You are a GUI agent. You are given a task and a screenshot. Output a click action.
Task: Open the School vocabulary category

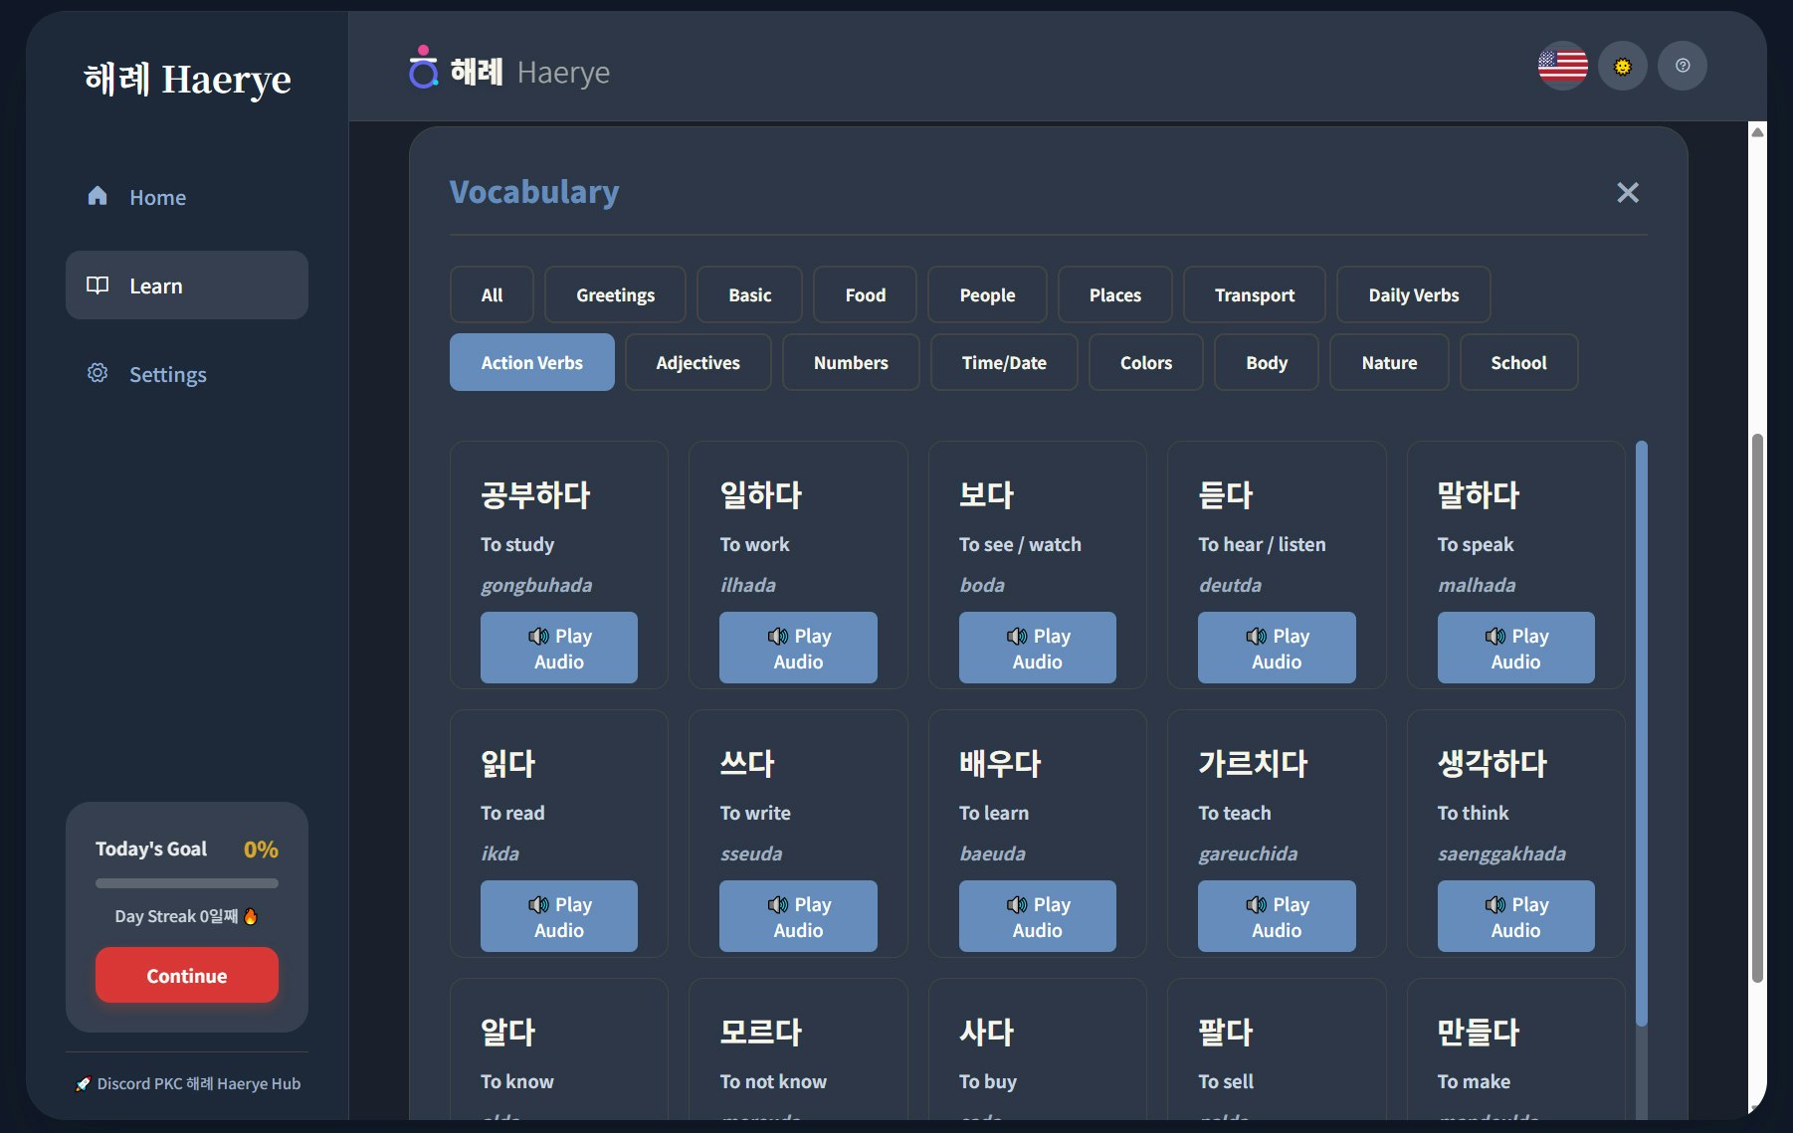(1518, 362)
